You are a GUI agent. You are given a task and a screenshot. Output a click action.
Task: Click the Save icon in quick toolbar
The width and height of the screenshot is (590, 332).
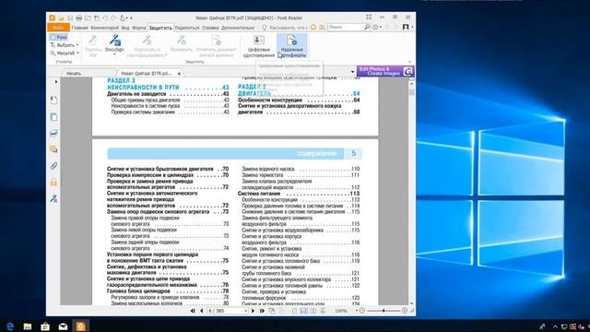(70, 18)
